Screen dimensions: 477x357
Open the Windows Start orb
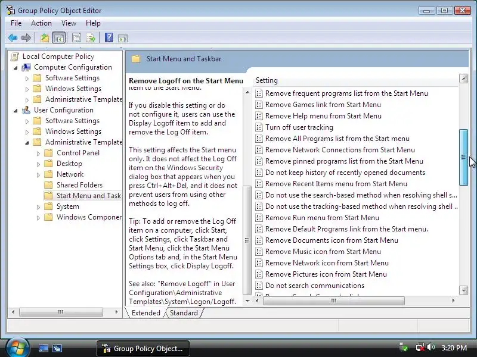click(x=17, y=347)
